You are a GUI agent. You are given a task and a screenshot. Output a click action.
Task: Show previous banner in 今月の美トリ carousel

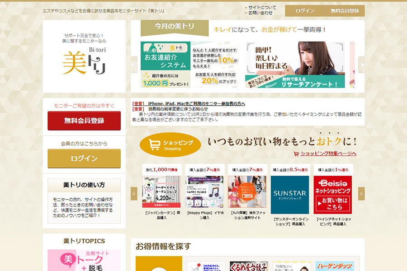pos(133,65)
